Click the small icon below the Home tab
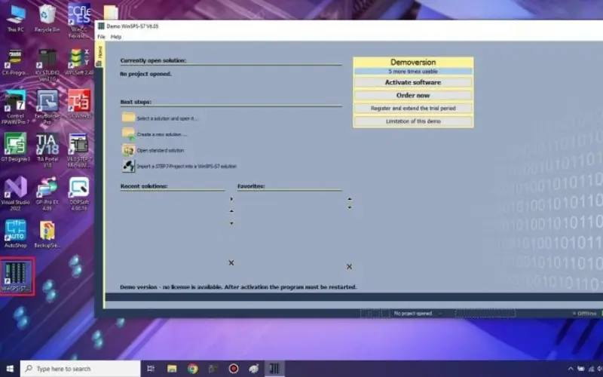Viewport: 603px width, 377px height. 99,64
